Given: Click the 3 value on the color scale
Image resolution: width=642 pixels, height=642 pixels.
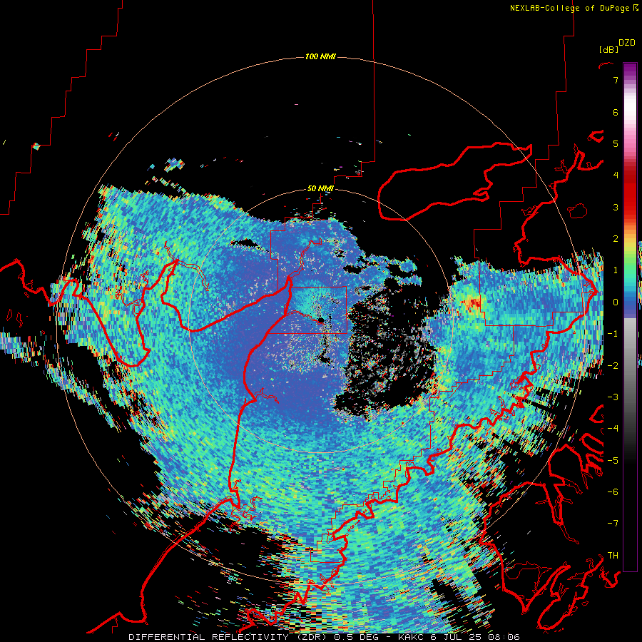Looking at the screenshot, I should pos(616,207).
